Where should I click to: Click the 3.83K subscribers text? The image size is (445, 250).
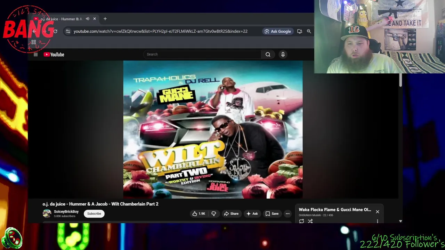pyautogui.click(x=64, y=216)
